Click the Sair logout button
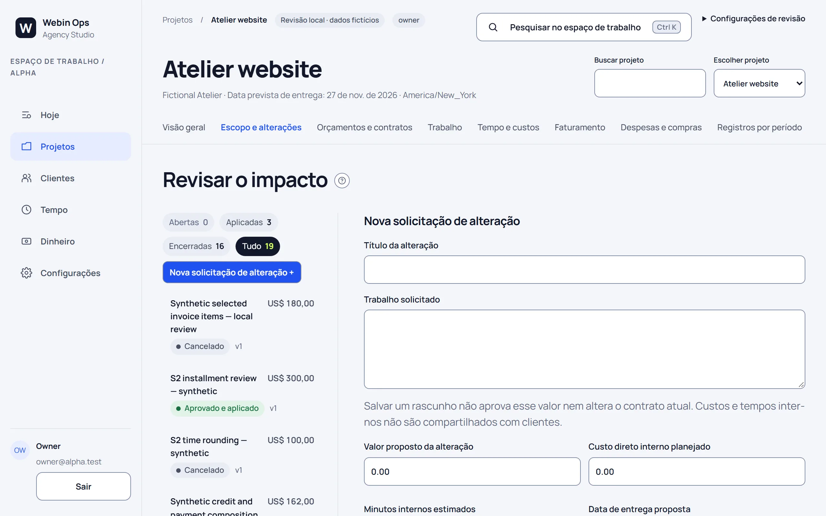Viewport: 826px width, 516px height. coord(83,486)
